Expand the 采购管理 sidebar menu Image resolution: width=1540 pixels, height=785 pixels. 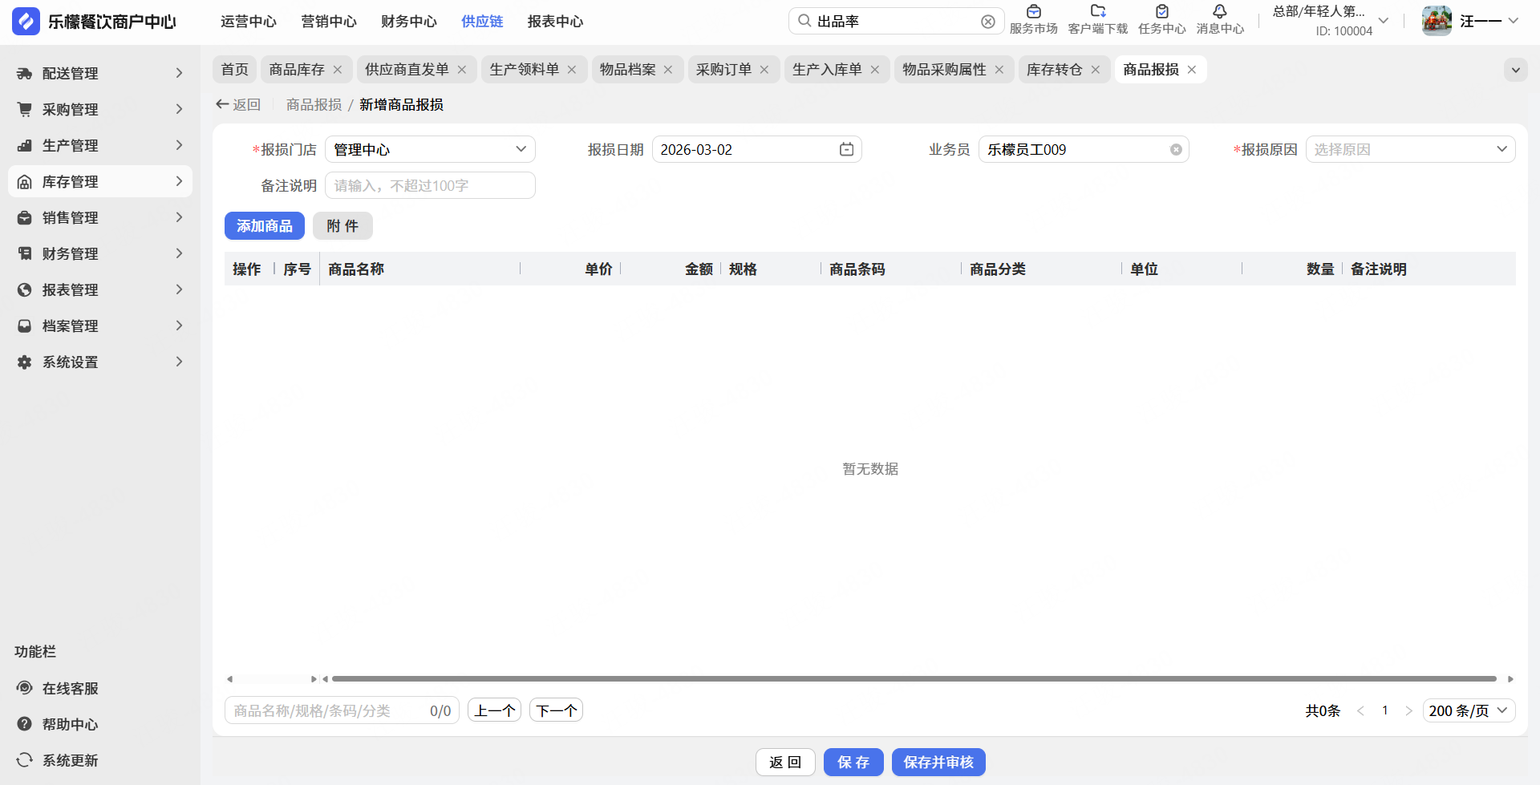100,109
